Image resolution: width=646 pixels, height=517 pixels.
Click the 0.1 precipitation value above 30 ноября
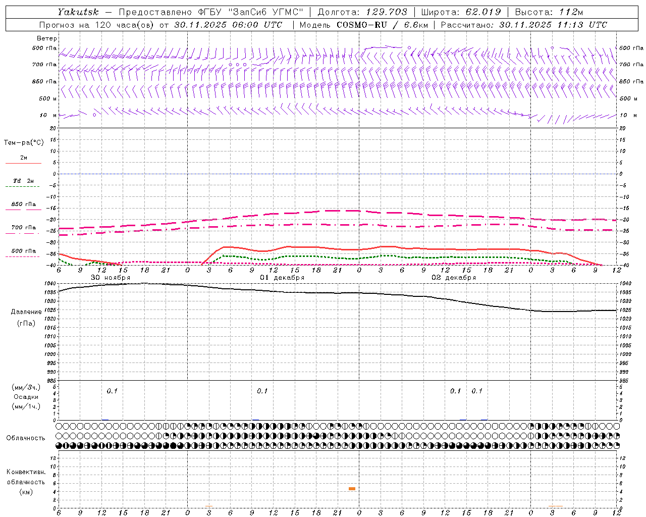pos(112,391)
